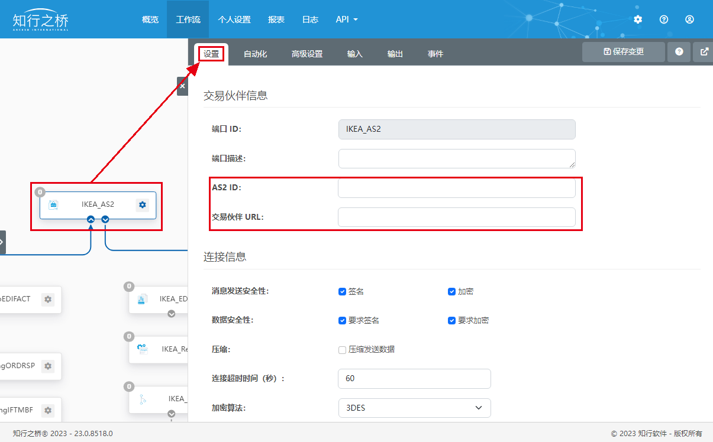The image size is (713, 442).
Task: Close the port settings panel
Action: (x=182, y=86)
